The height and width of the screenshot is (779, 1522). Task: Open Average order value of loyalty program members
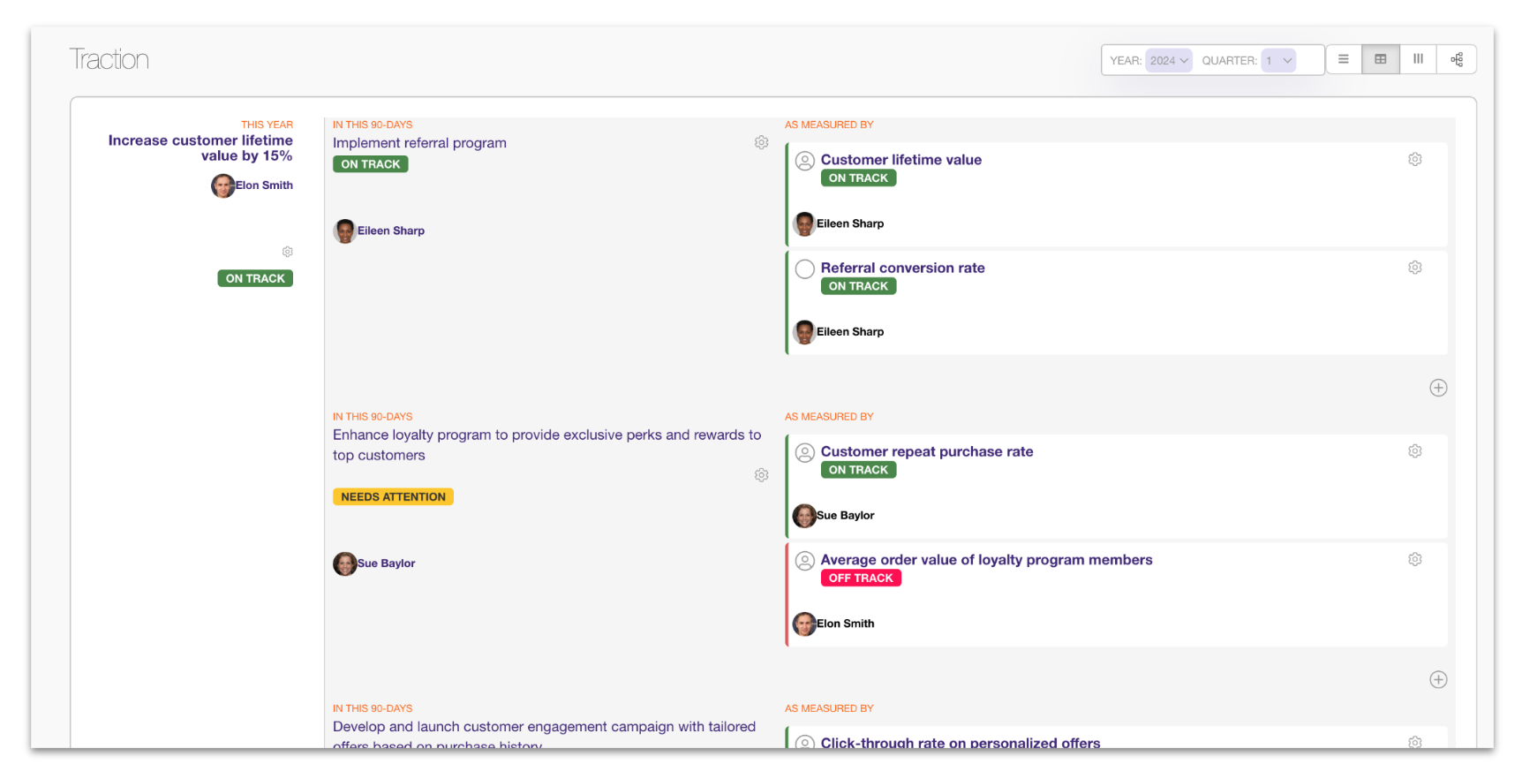point(986,560)
